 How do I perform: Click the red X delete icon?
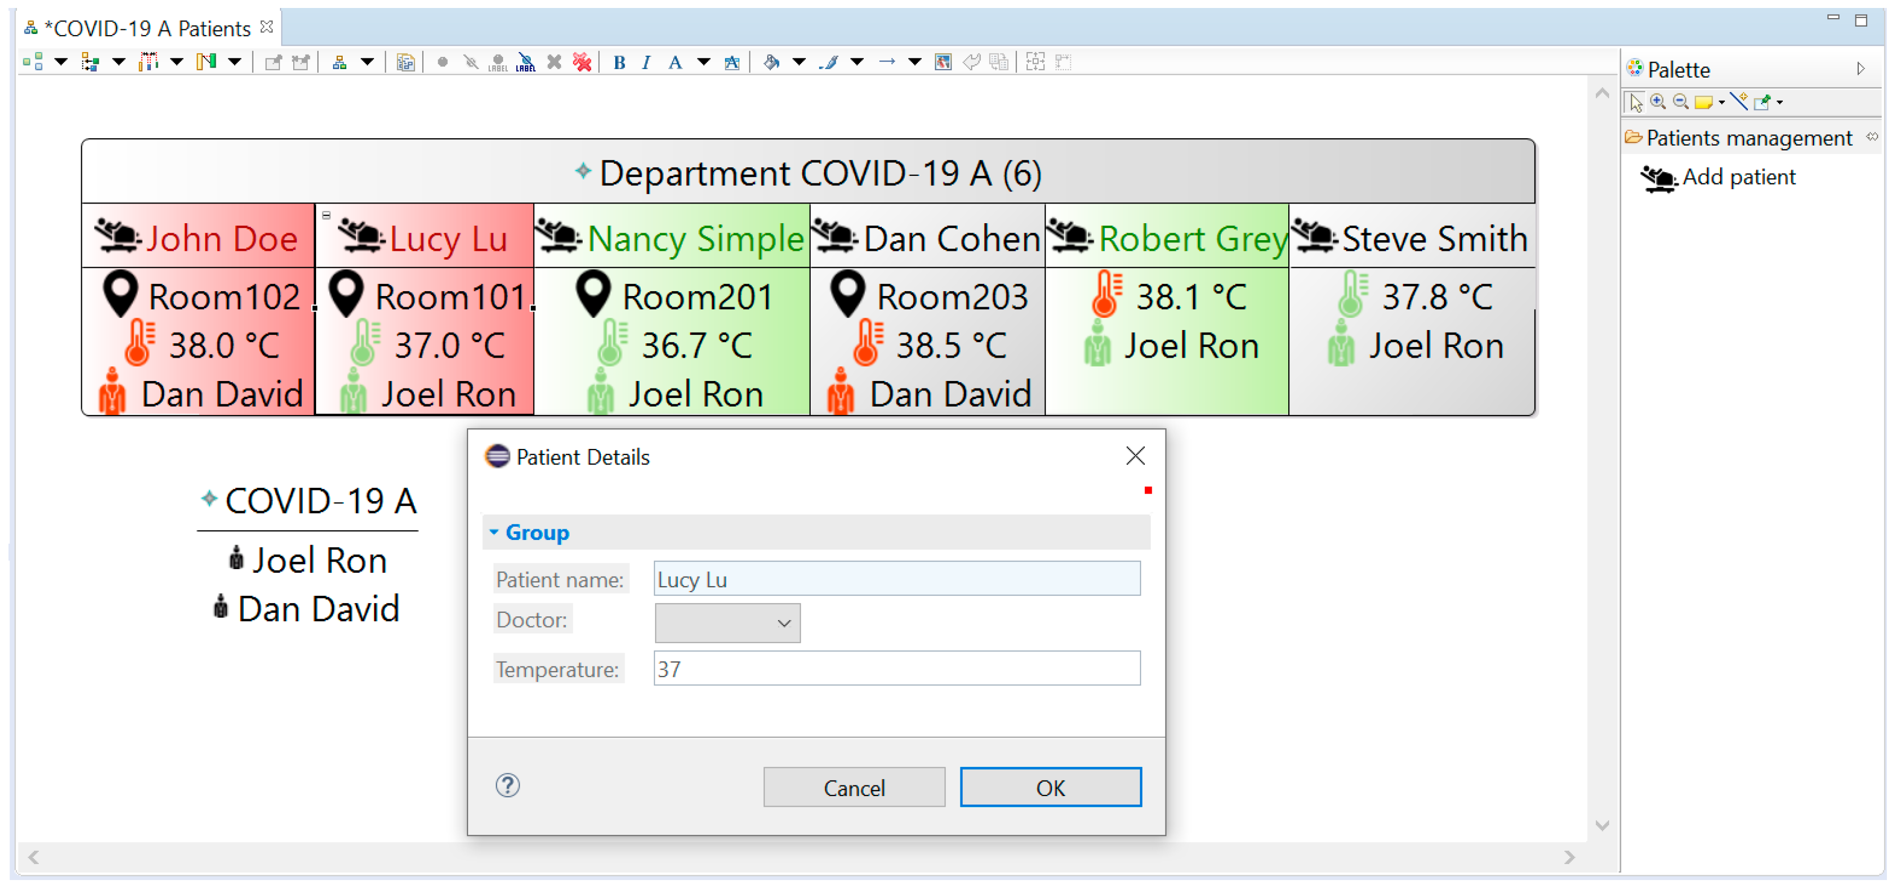tap(582, 63)
